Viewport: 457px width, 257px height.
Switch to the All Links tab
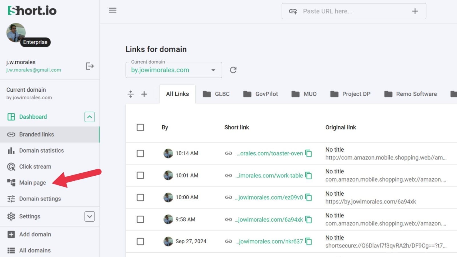click(177, 94)
